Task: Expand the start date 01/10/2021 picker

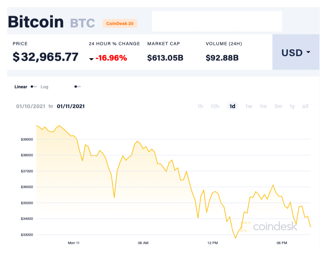Action: click(31, 106)
